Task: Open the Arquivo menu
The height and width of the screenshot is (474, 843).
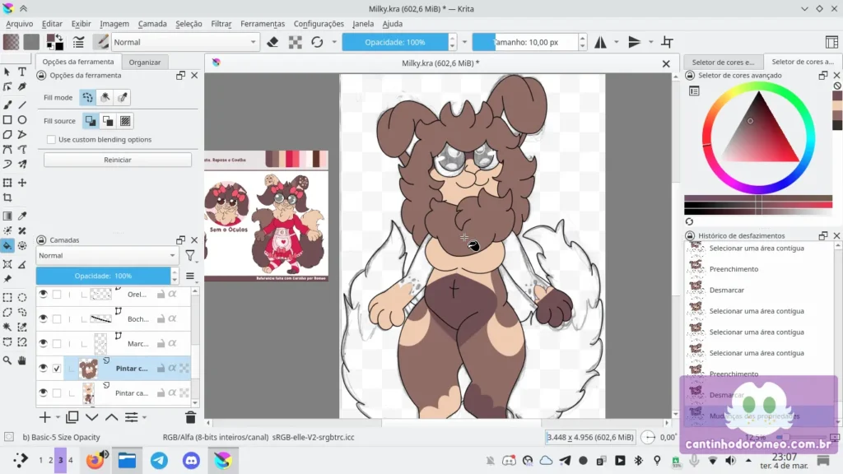Action: coord(20,24)
